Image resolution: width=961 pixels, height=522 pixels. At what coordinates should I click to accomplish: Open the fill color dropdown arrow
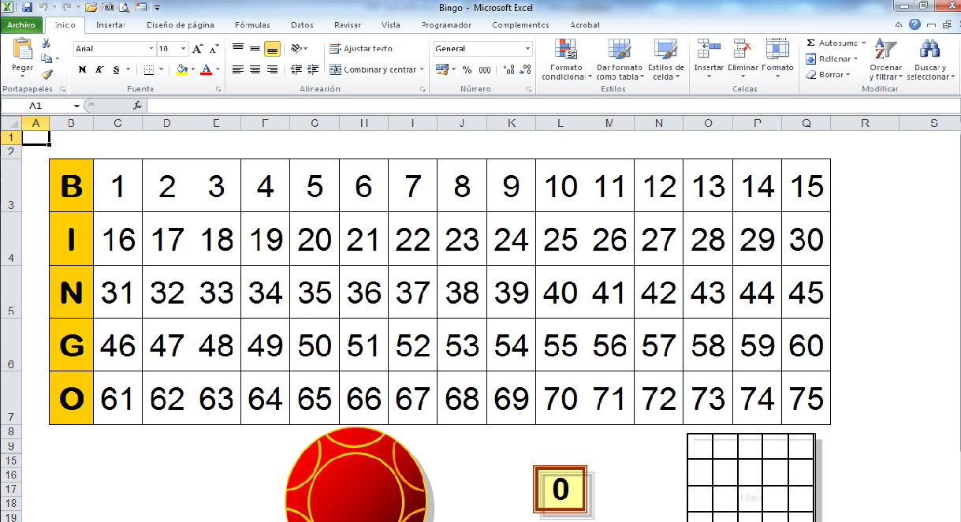[192, 69]
